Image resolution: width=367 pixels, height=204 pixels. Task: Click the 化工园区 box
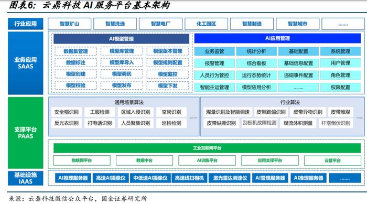[x=206, y=24]
